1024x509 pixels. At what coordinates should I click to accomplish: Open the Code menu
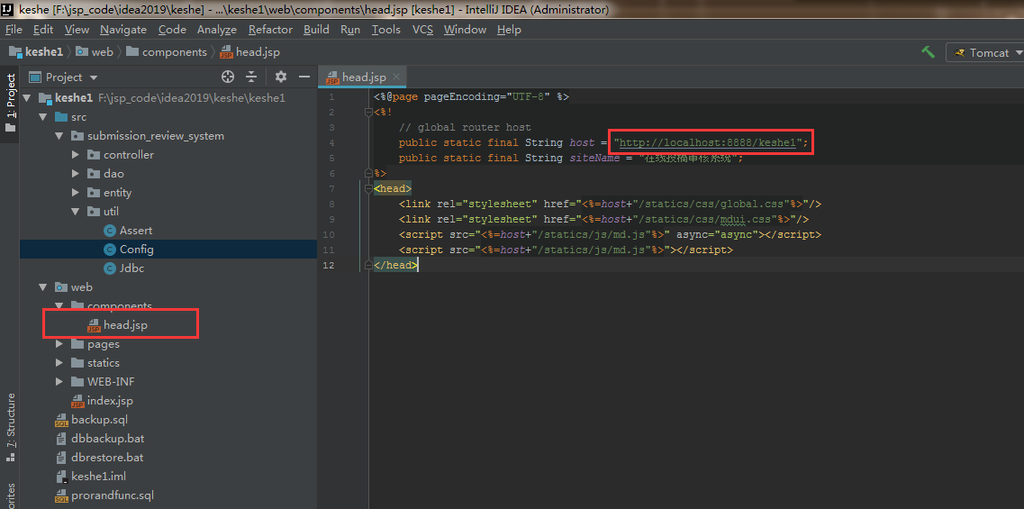coord(172,30)
